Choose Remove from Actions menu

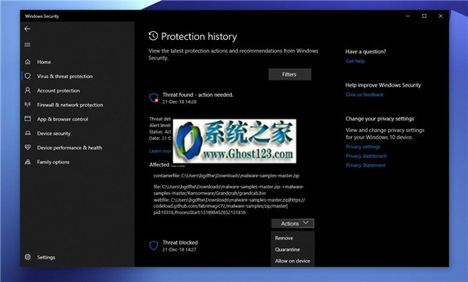pyautogui.click(x=284, y=238)
